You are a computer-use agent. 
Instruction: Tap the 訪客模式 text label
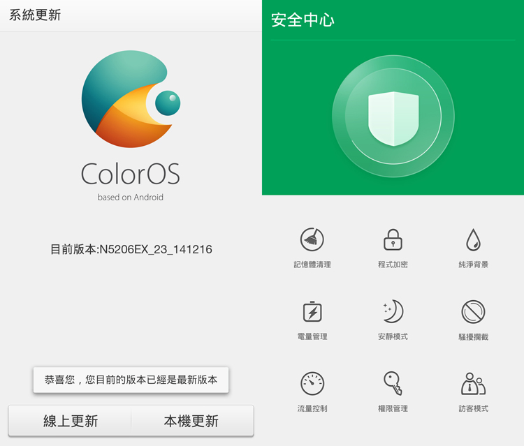[x=473, y=408]
